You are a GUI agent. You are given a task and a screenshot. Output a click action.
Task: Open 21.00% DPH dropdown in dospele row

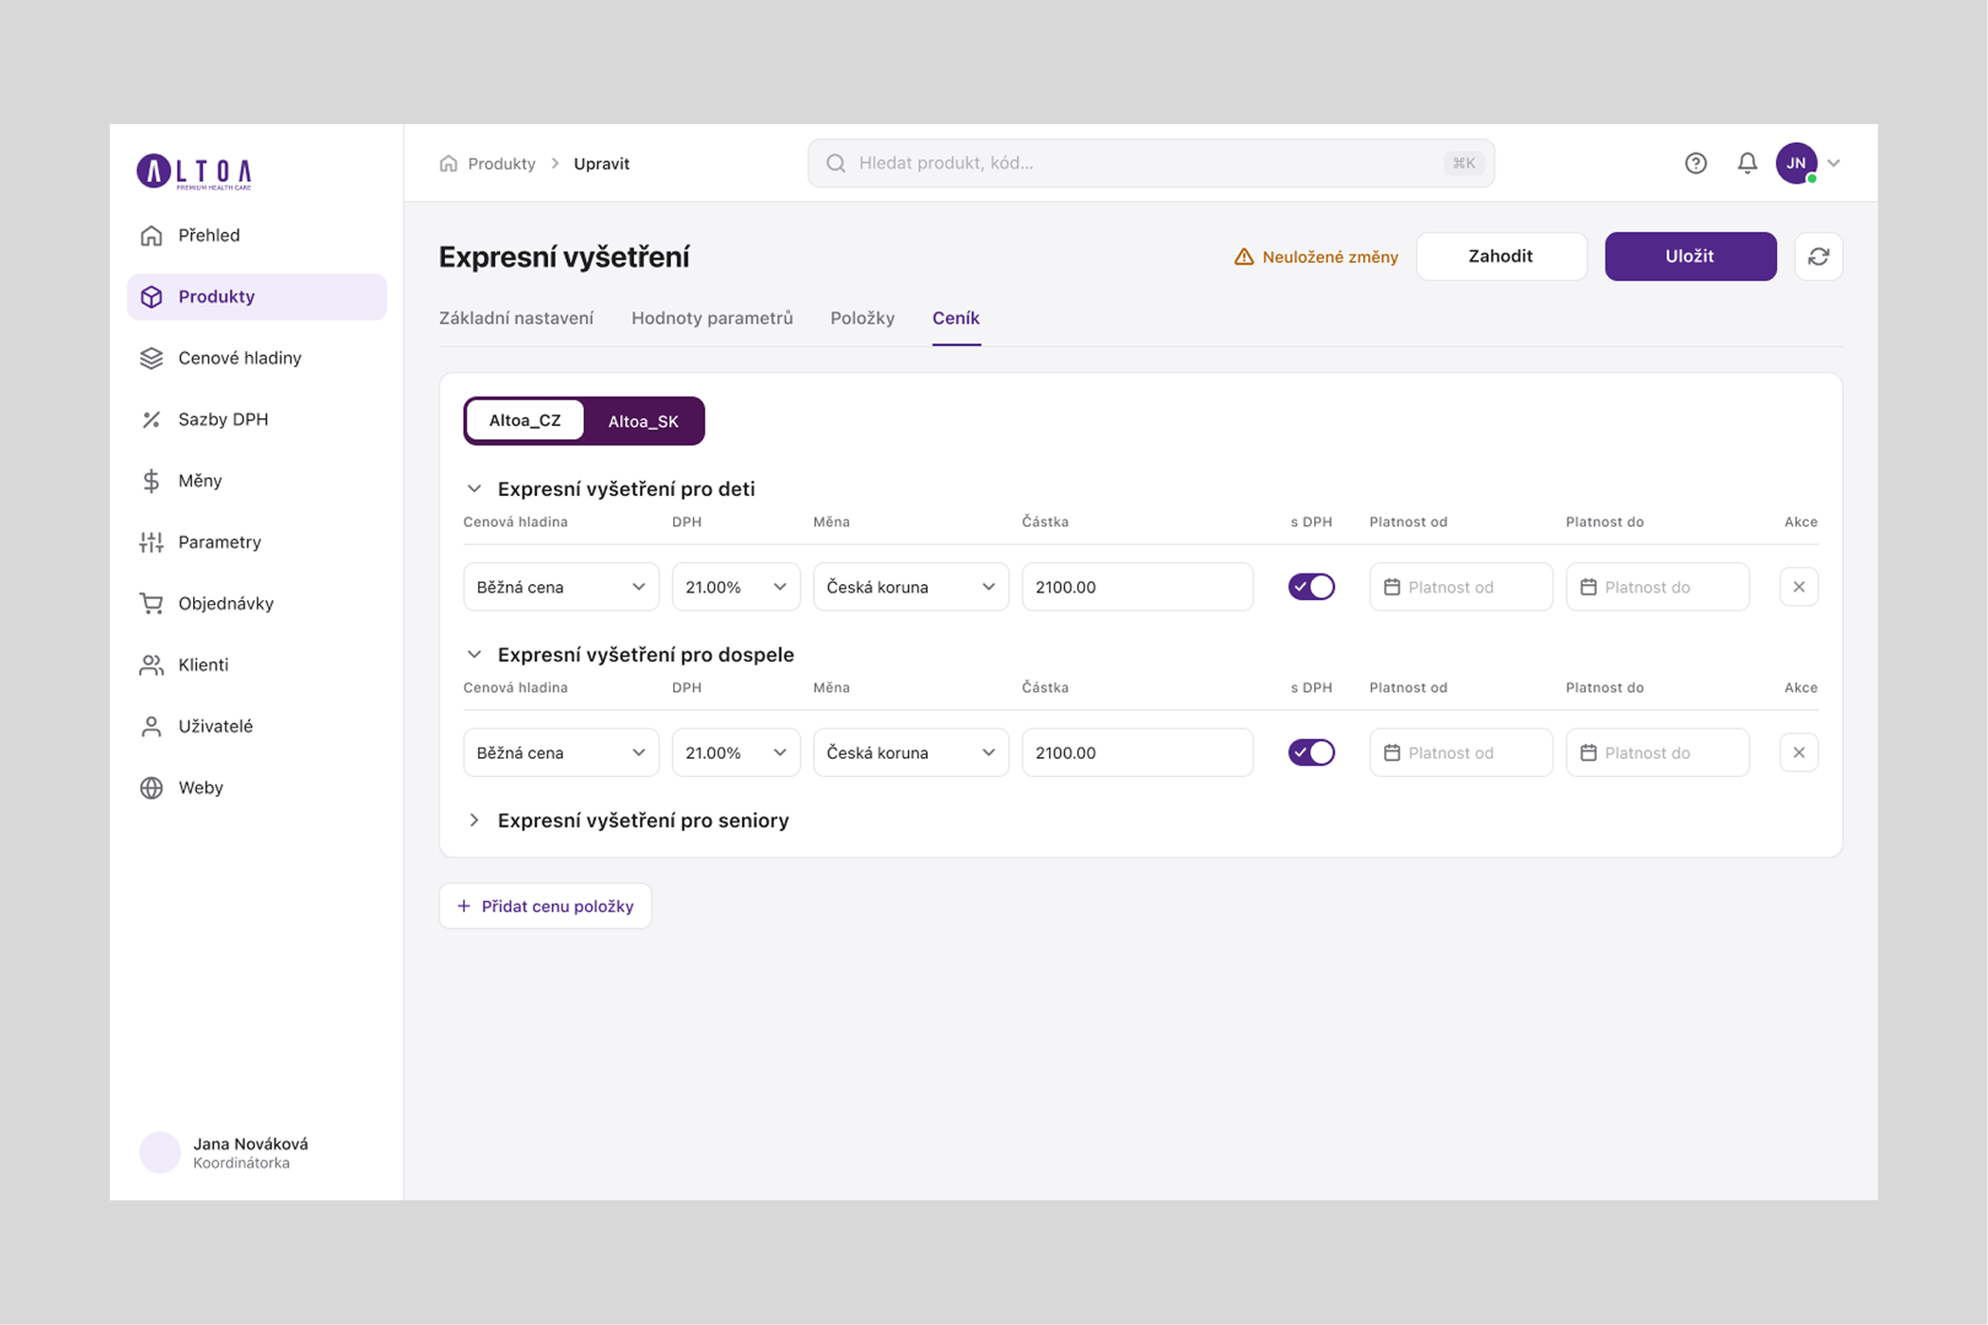736,753
